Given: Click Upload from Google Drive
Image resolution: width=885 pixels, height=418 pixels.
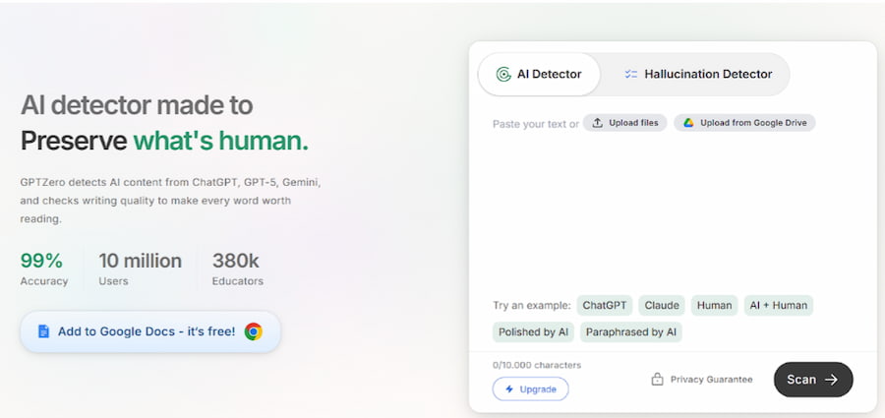Looking at the screenshot, I should 744,123.
